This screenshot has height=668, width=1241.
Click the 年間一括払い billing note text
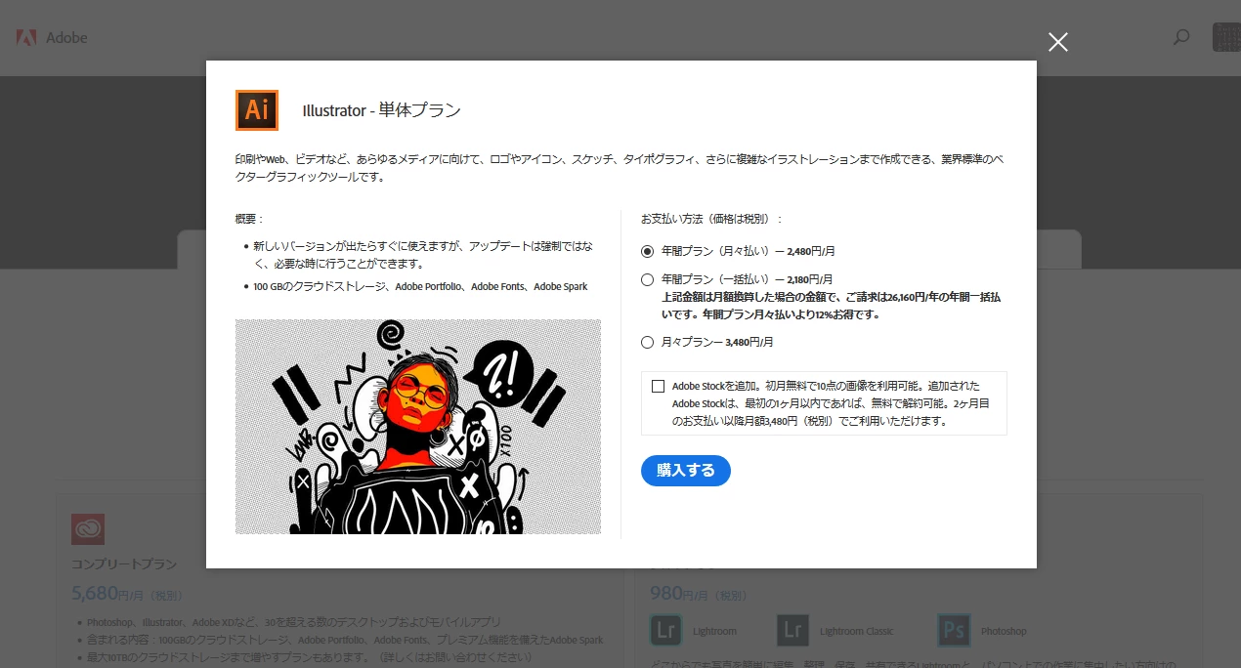pyautogui.click(x=831, y=305)
